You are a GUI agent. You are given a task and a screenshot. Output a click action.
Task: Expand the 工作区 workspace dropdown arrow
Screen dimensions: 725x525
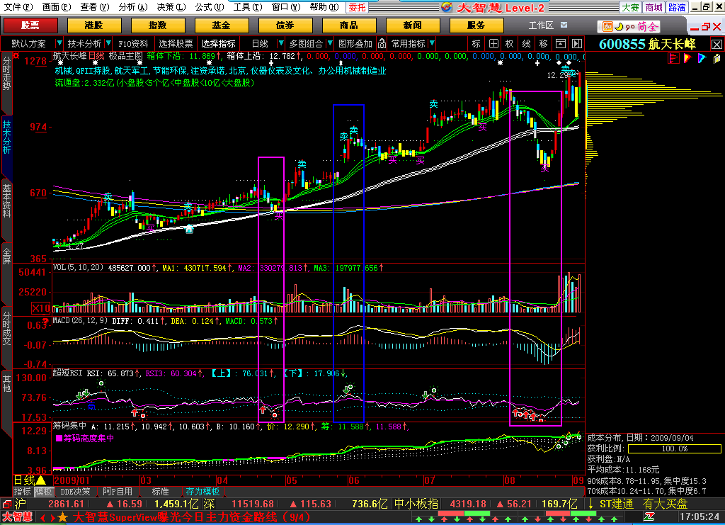click(x=564, y=25)
